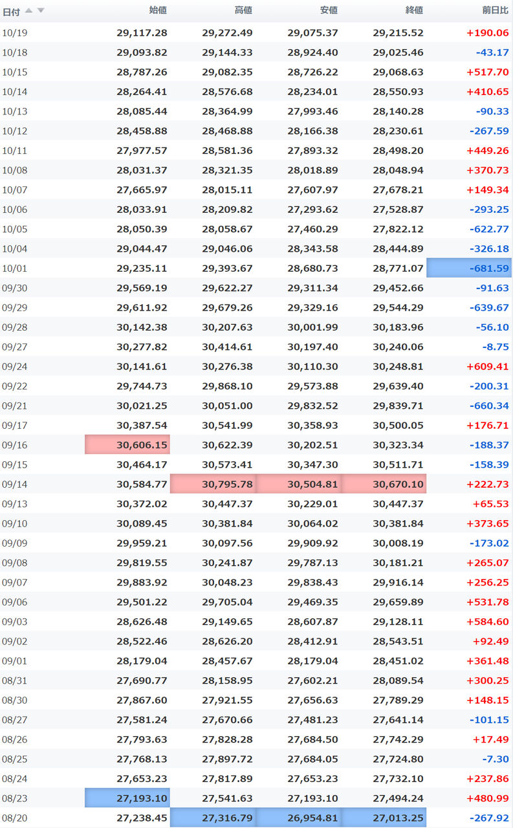This screenshot has width=513, height=828.
Task: Select the 10/06 low 27,293.62
Action: 312,209
